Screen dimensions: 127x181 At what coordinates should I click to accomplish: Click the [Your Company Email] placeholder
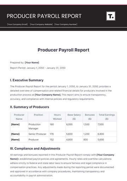[17, 24]
